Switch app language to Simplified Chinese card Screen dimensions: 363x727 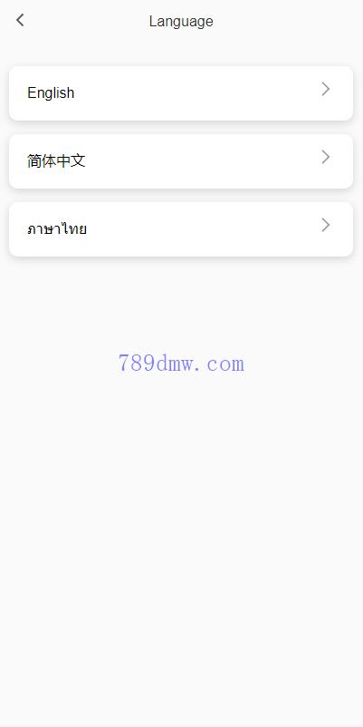point(181,161)
